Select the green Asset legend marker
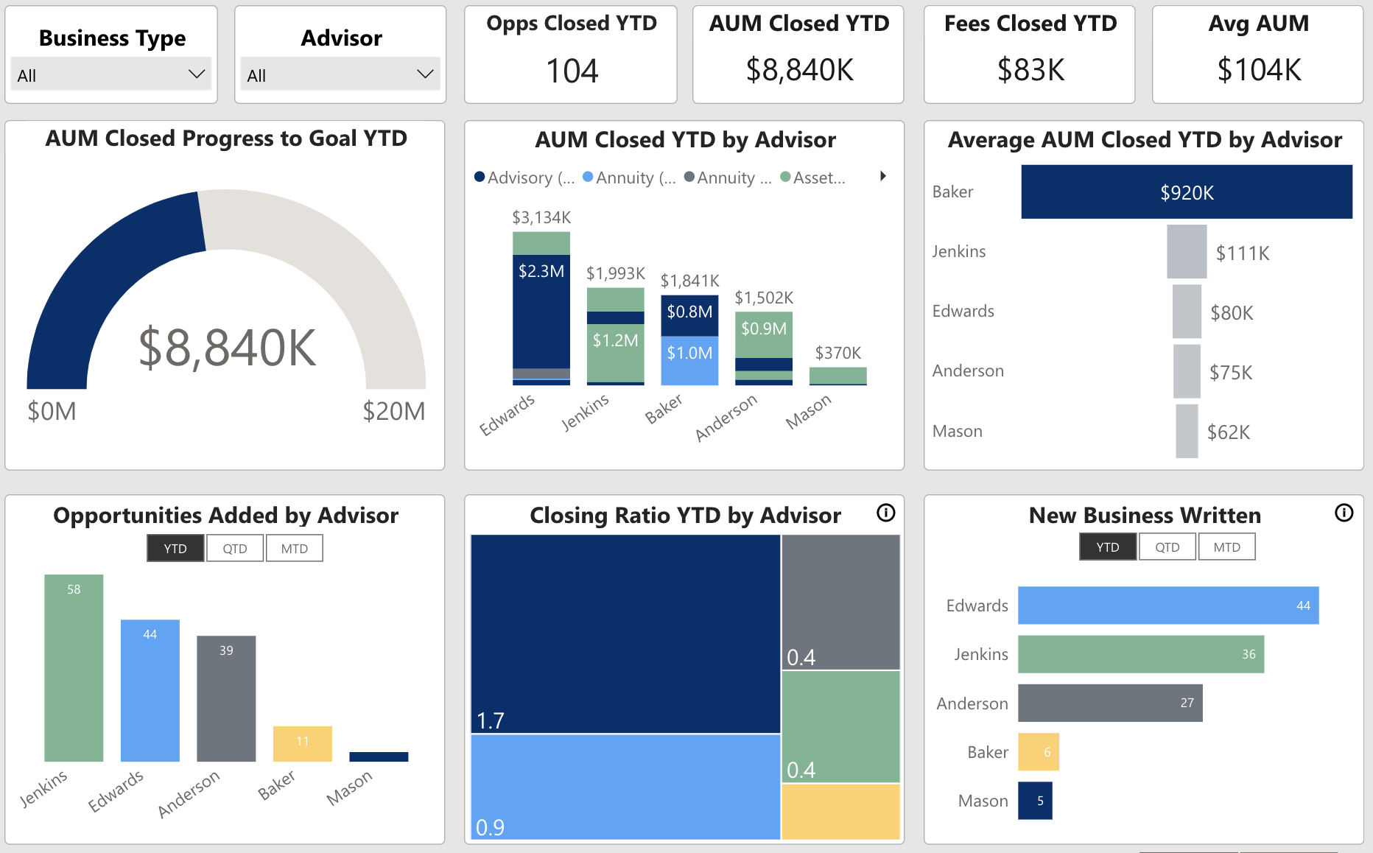Image resolution: width=1373 pixels, height=853 pixels. (x=784, y=178)
